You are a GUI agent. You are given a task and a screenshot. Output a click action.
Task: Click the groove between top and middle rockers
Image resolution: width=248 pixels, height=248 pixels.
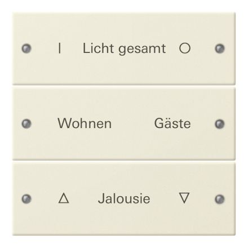coord(124,86)
